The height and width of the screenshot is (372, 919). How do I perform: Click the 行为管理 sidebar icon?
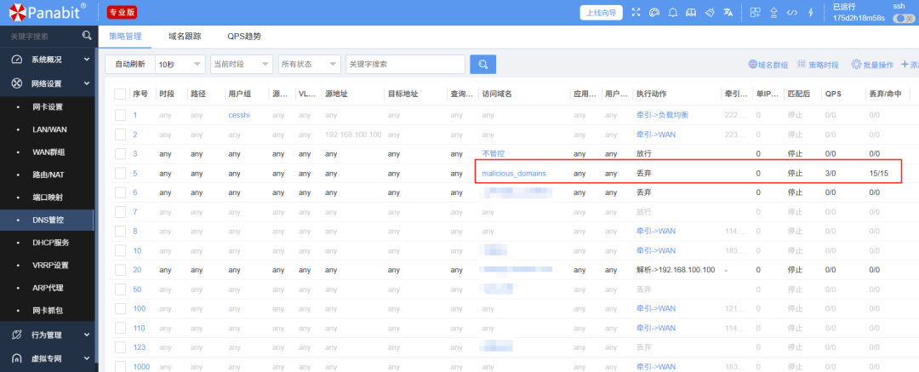17,335
